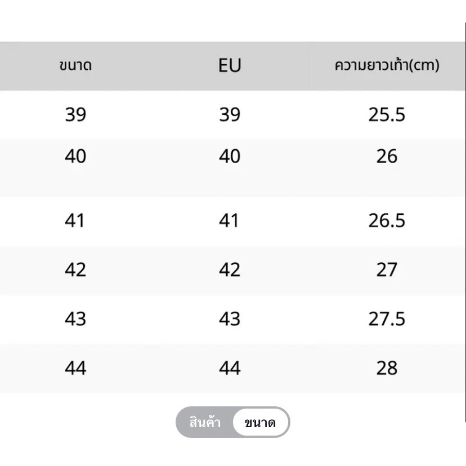The height and width of the screenshot is (466, 466).
Task: Click the EU column header
Action: (230, 66)
